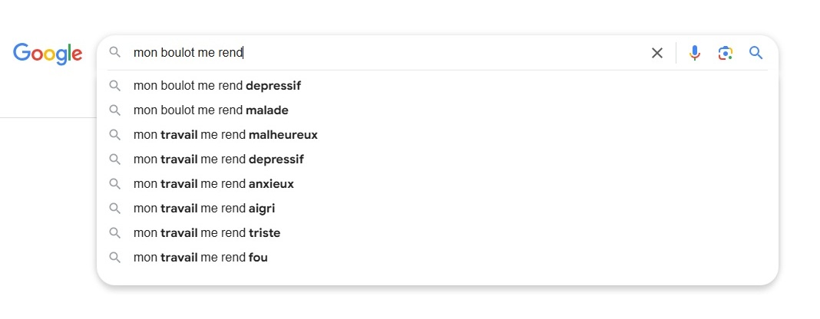Click the blue search magnifier button
The height and width of the screenshot is (319, 820).
pos(756,53)
